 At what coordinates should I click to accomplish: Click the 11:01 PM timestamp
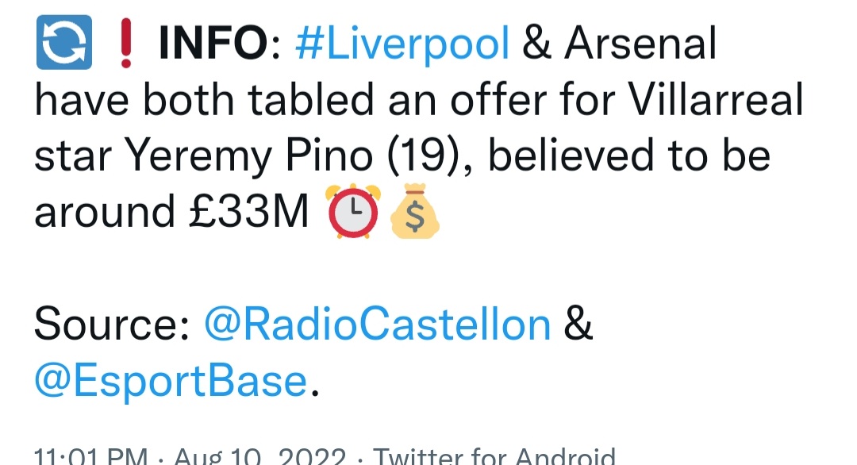90,457
